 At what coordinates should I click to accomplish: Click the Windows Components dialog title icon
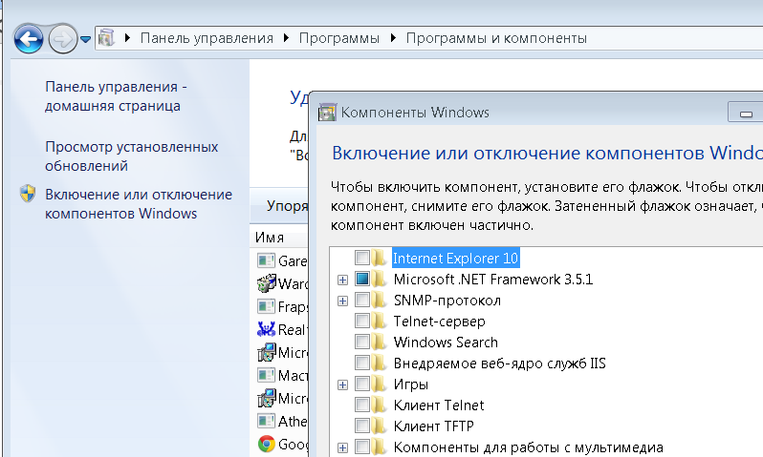[x=327, y=113]
